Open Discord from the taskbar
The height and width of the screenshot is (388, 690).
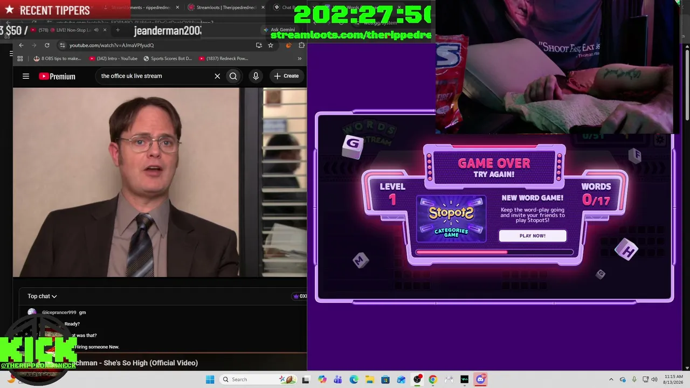pos(480,379)
